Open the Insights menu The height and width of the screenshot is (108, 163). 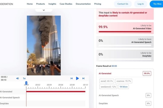pos(52,4)
